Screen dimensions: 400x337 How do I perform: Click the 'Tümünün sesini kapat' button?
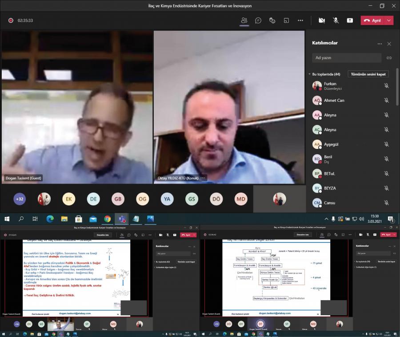[368, 74]
